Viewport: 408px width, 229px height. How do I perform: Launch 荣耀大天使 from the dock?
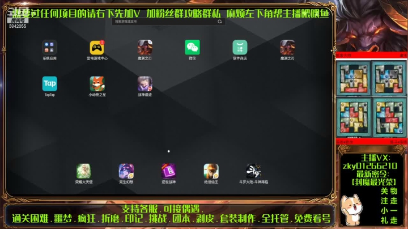(x=84, y=171)
